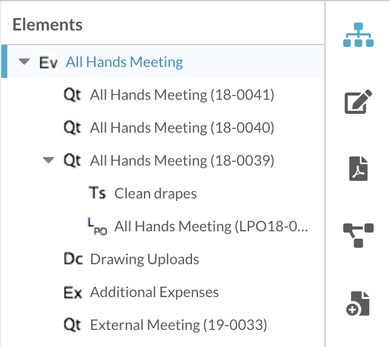
Task: Collapse the All Hands Meeting event node
Action: pos(24,62)
